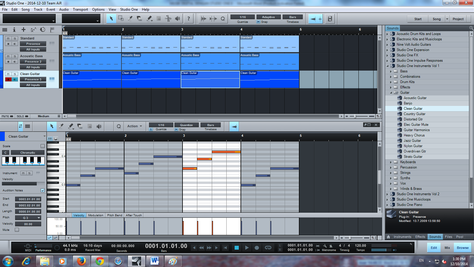Toggle the Loop transport button
This screenshot has height=267, width=474.
pos(268,247)
